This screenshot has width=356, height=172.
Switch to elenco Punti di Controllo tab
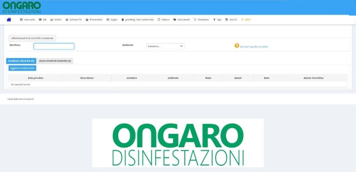(55, 61)
